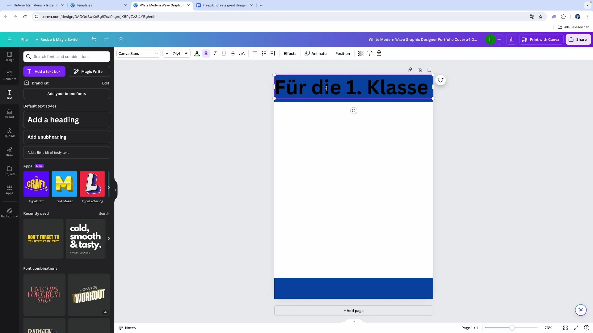Open the File menu
Viewport: 593px width, 333px height.
(x=24, y=39)
